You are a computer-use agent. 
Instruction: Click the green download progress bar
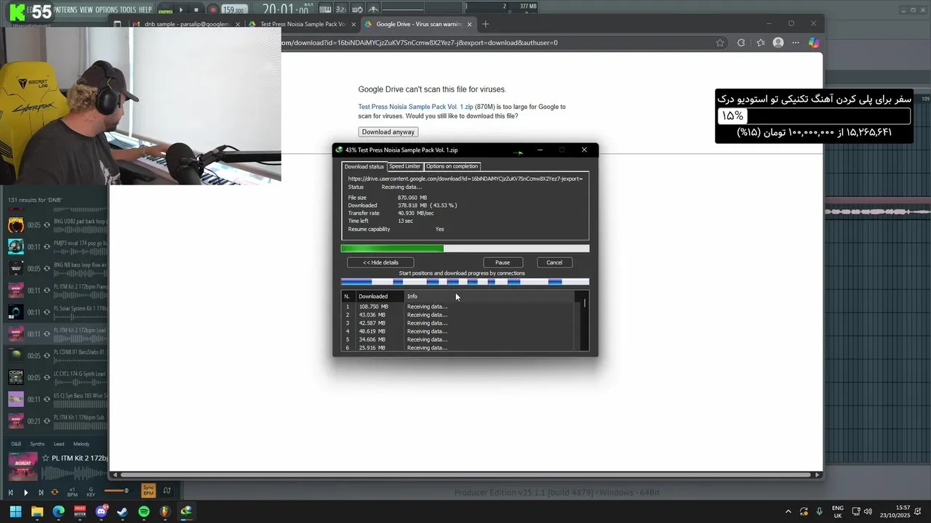click(x=465, y=248)
